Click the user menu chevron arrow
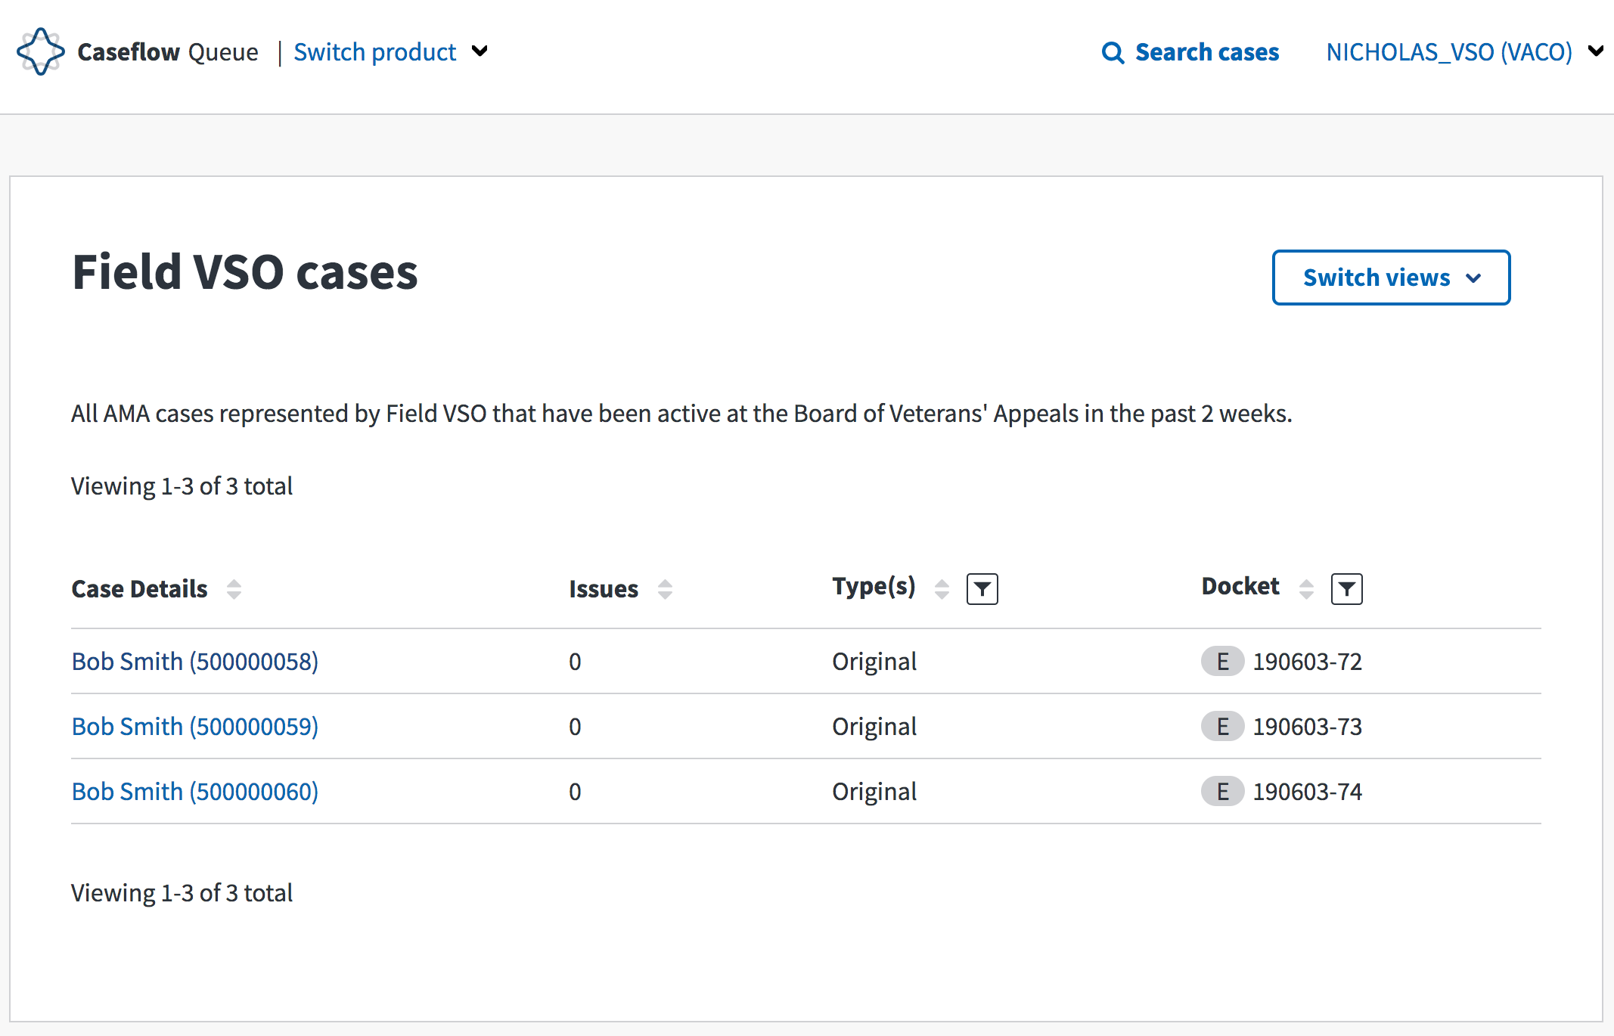 click(x=1595, y=51)
